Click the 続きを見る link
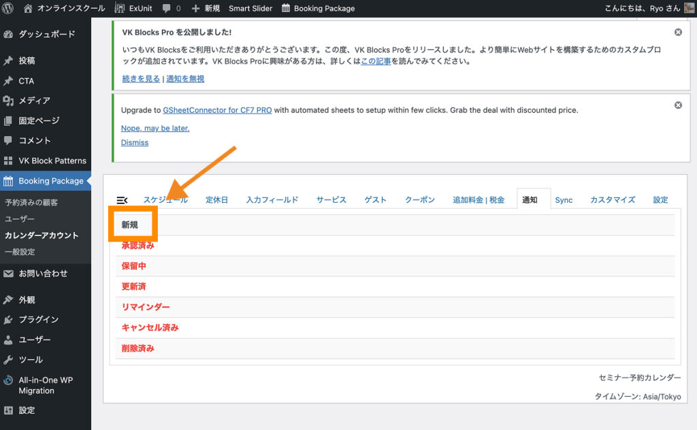This screenshot has width=697, height=430. point(141,79)
